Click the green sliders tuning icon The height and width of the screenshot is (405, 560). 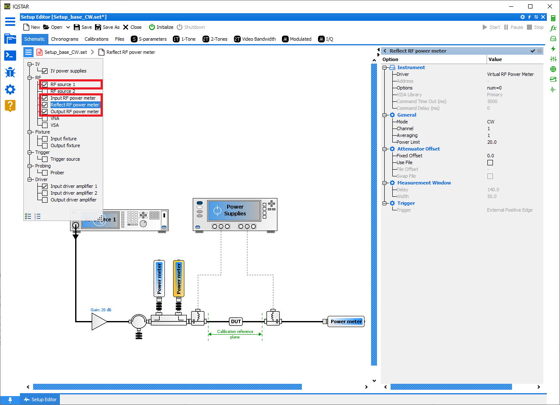click(553, 59)
